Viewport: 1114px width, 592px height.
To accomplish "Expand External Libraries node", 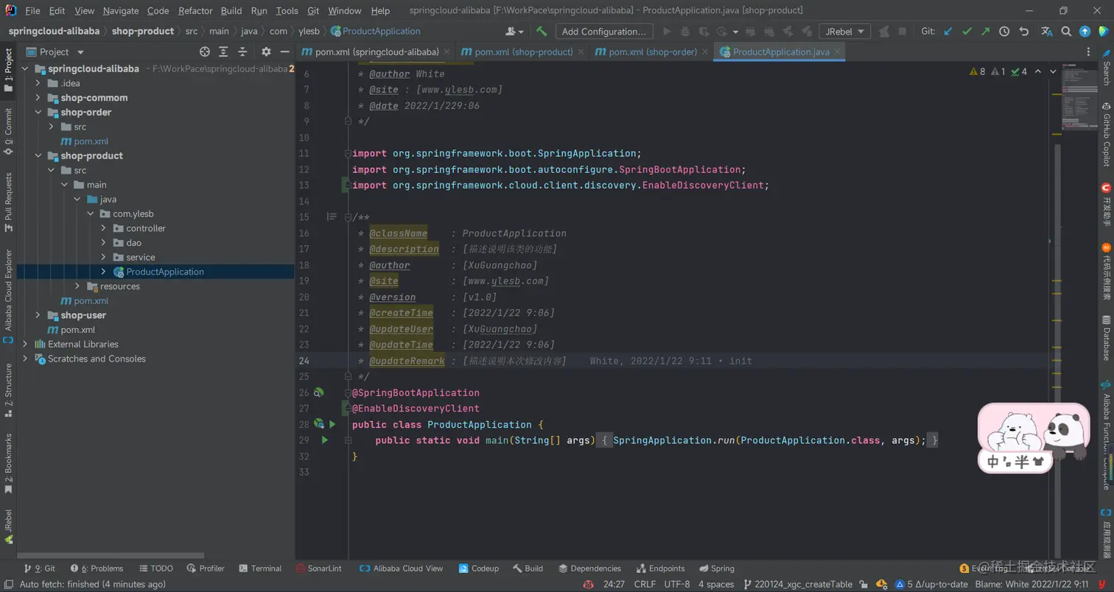I will pyautogui.click(x=25, y=344).
